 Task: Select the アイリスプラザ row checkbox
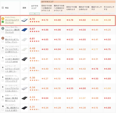[3, 51]
